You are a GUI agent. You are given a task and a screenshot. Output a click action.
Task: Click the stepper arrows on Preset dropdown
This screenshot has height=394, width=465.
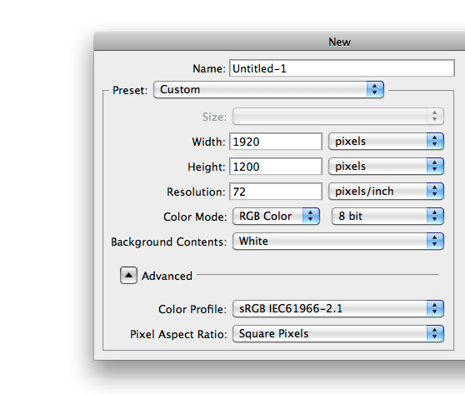click(375, 89)
